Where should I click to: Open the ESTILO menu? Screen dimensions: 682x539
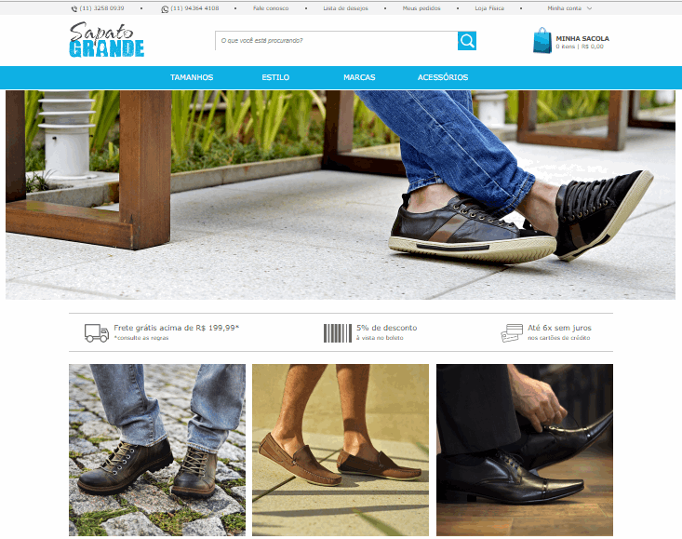click(275, 77)
